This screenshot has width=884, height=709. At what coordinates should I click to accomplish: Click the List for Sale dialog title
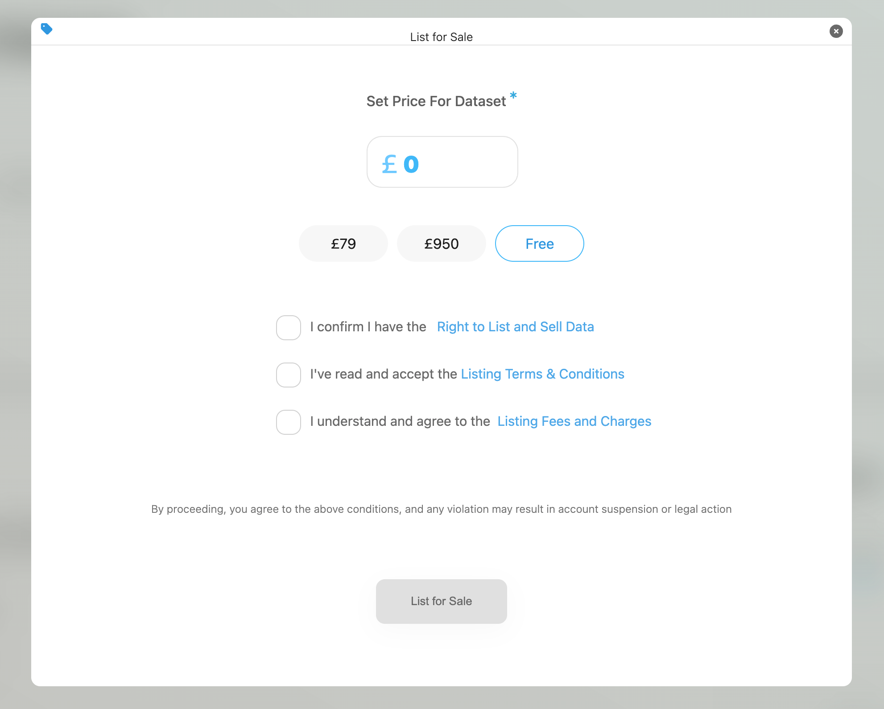441,37
